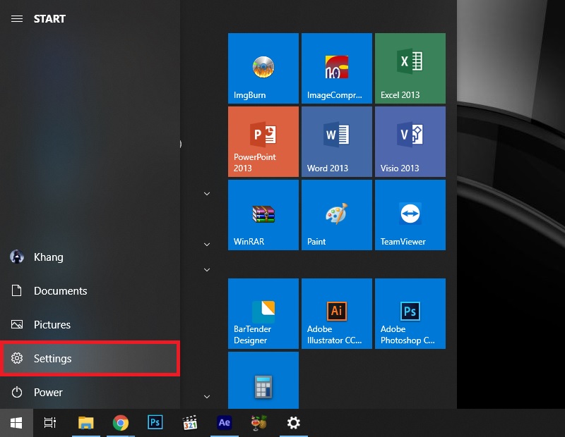This screenshot has height=437, width=565.
Task: Launch the Adobe Illustrator CC tile
Action: pyautogui.click(x=337, y=314)
